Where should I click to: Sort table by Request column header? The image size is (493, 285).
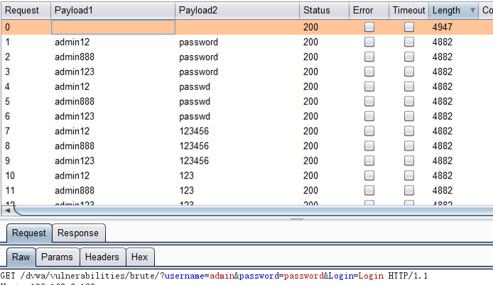pyautogui.click(x=23, y=11)
